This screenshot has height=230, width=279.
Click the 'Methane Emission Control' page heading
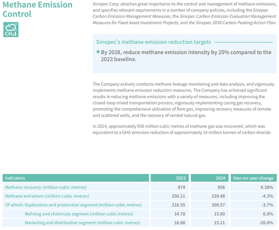click(37, 10)
